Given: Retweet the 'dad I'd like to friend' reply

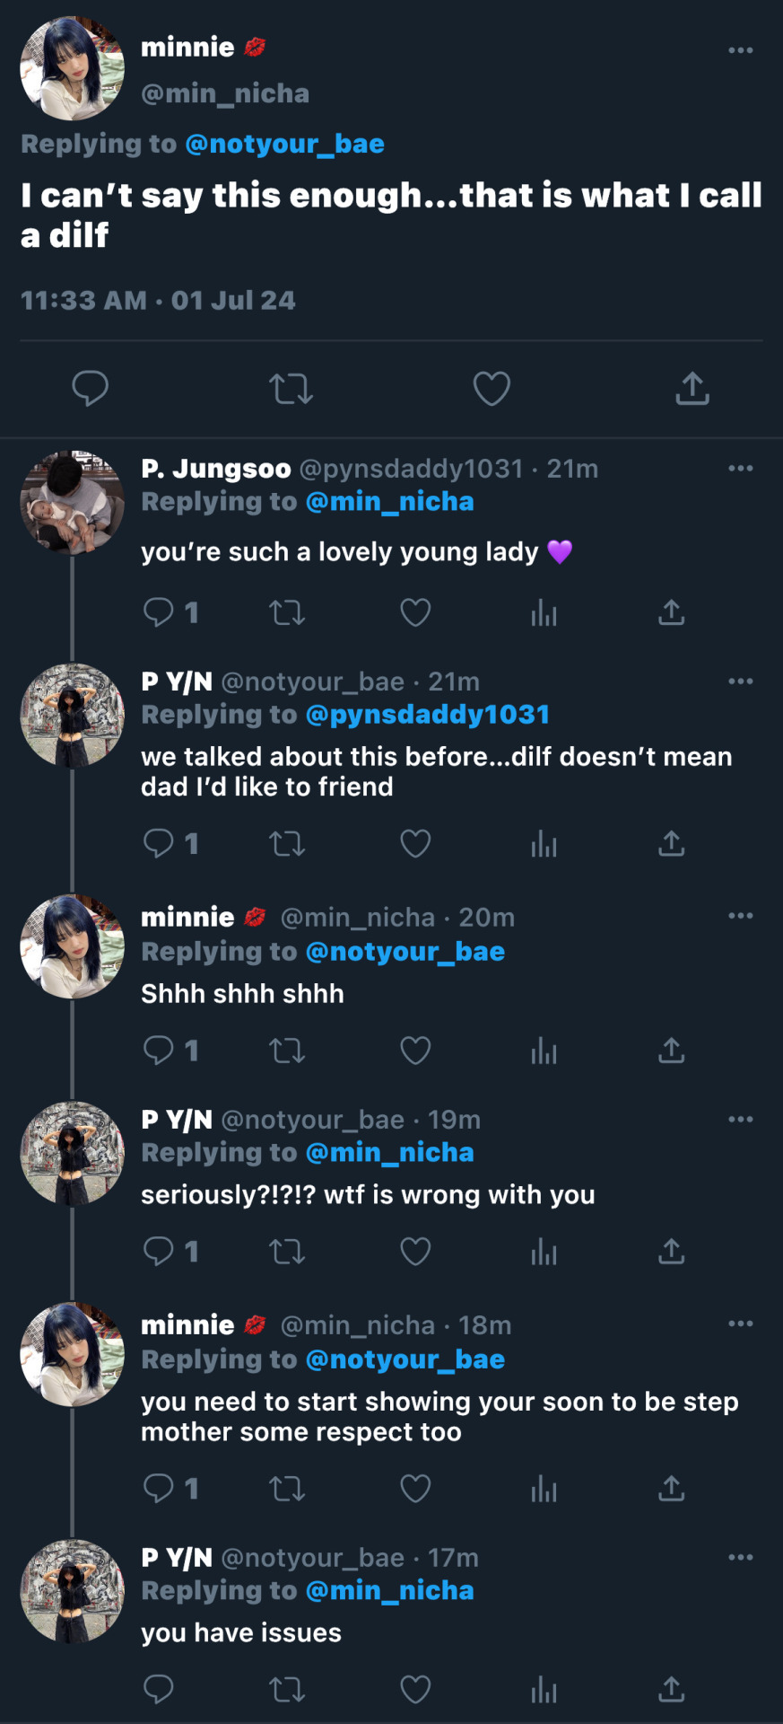Looking at the screenshot, I should pyautogui.click(x=287, y=844).
